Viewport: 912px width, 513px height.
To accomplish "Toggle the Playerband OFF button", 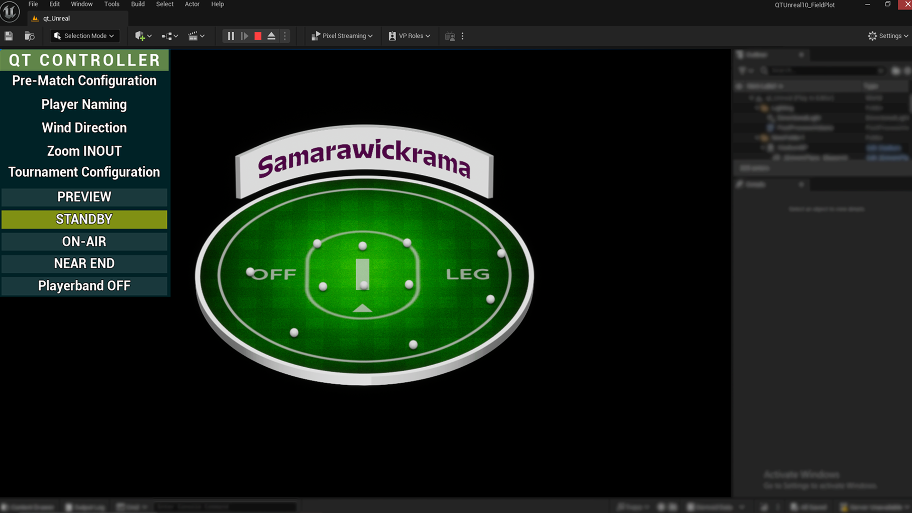I will pyautogui.click(x=84, y=286).
